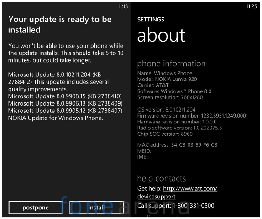The image size is (262, 219).
Task: Tap the NOKIA Update for Windows Phone line
Action: click(x=56, y=118)
